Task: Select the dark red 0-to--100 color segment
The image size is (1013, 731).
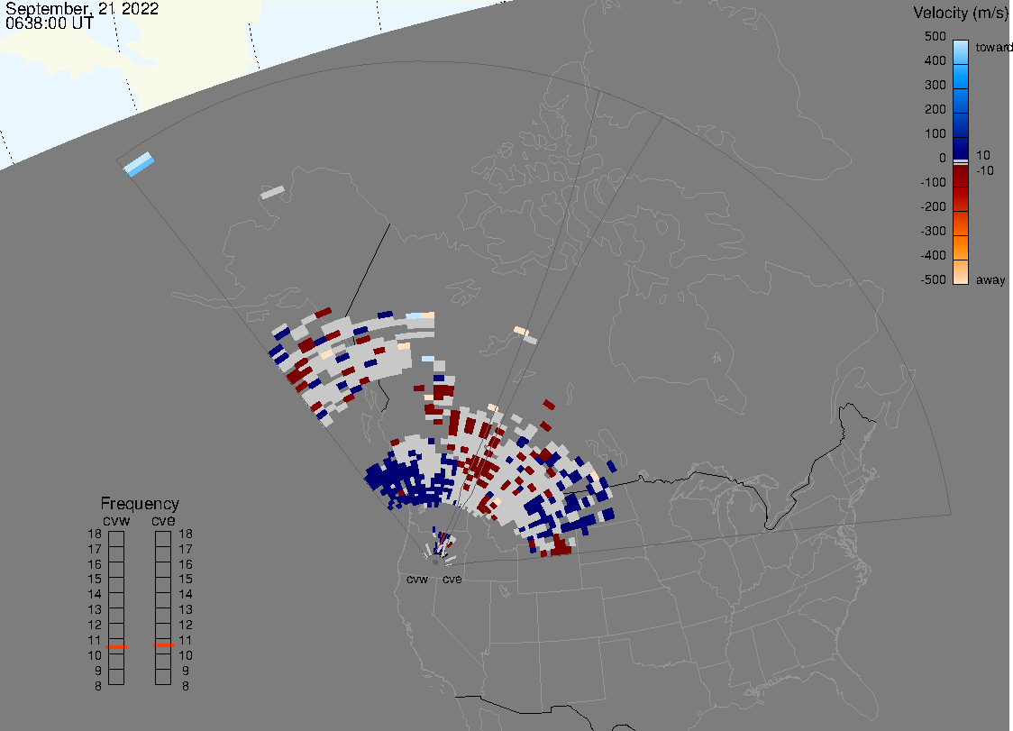Action: [961, 176]
